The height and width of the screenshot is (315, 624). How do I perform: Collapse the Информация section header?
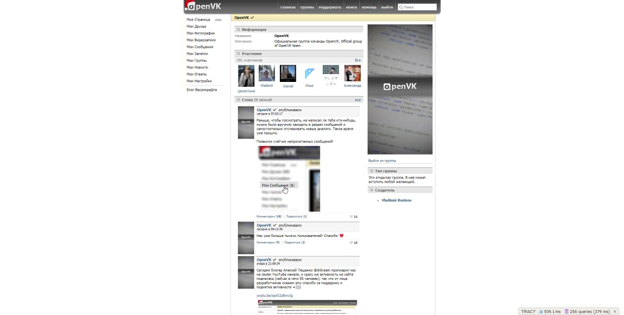[x=298, y=29]
